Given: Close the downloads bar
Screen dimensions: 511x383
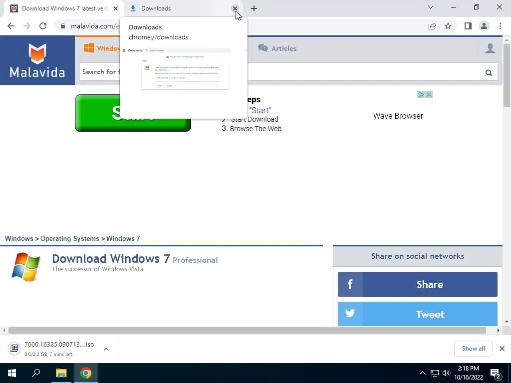Looking at the screenshot, I should point(502,349).
